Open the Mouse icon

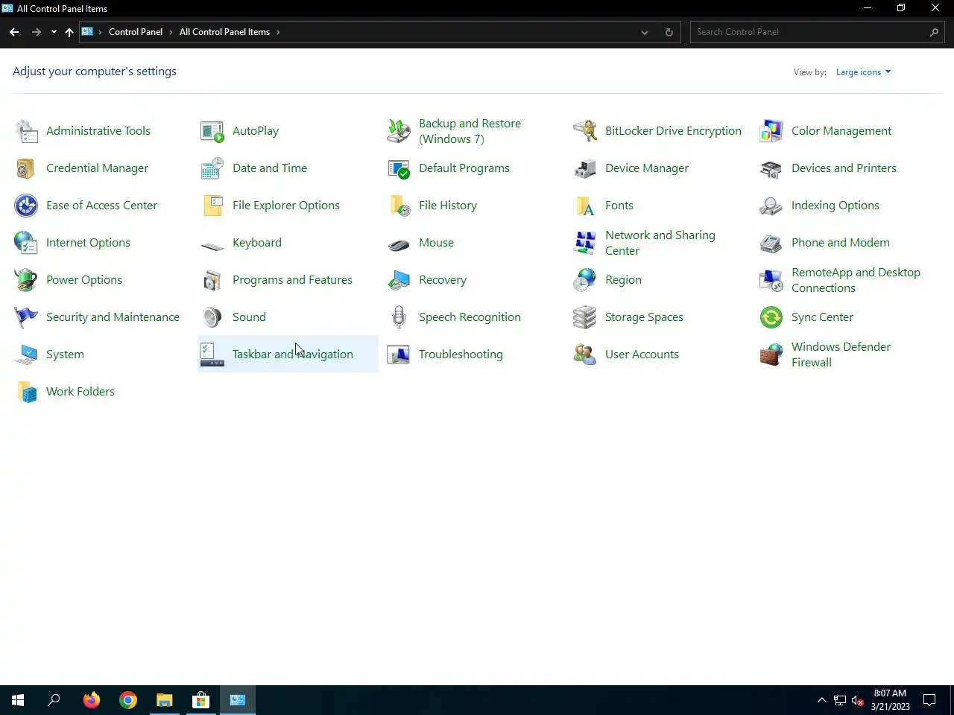[x=399, y=244]
